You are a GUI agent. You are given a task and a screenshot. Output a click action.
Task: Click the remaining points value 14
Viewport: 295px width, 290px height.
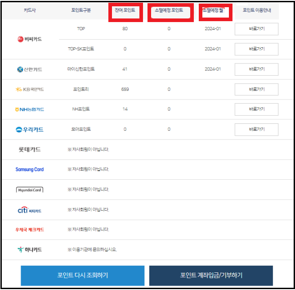(125, 109)
